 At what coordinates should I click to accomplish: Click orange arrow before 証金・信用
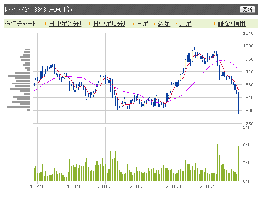pyautogui.click(x=215, y=24)
